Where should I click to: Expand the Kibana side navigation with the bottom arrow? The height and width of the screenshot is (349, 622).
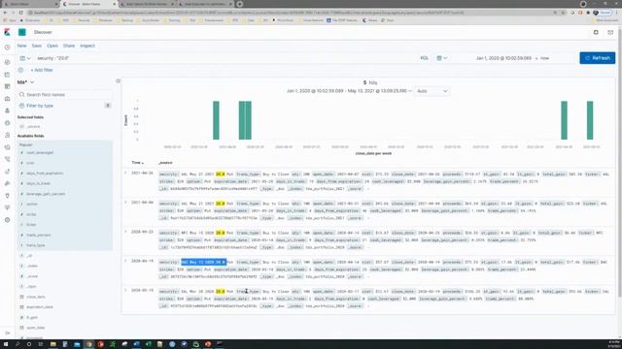[x=7, y=333]
